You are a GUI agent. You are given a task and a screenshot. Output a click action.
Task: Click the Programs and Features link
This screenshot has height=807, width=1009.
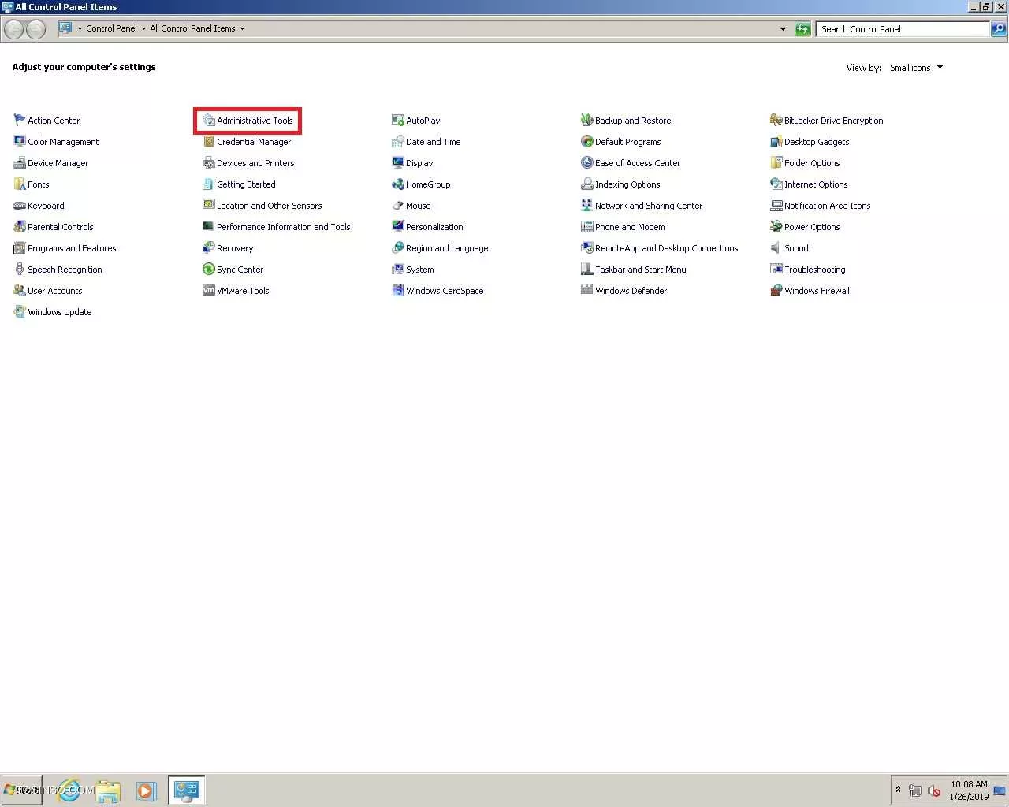point(72,248)
